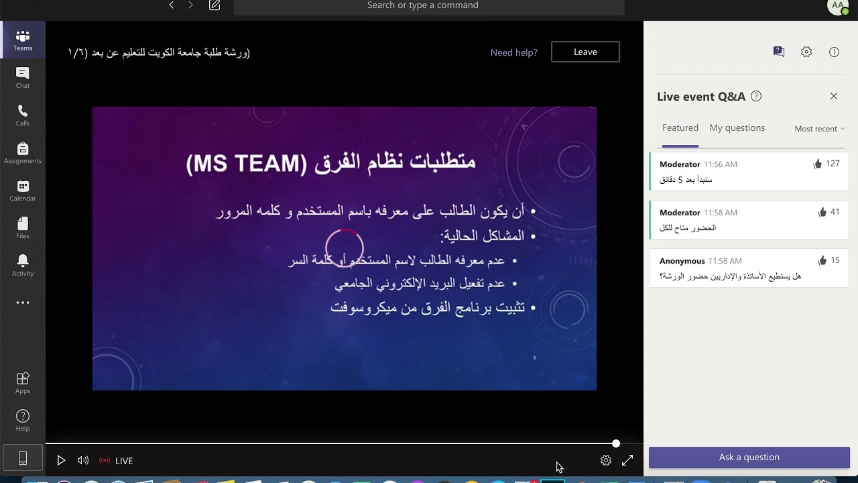Open the user profile avatar
The height and width of the screenshot is (483, 858).
tap(838, 6)
